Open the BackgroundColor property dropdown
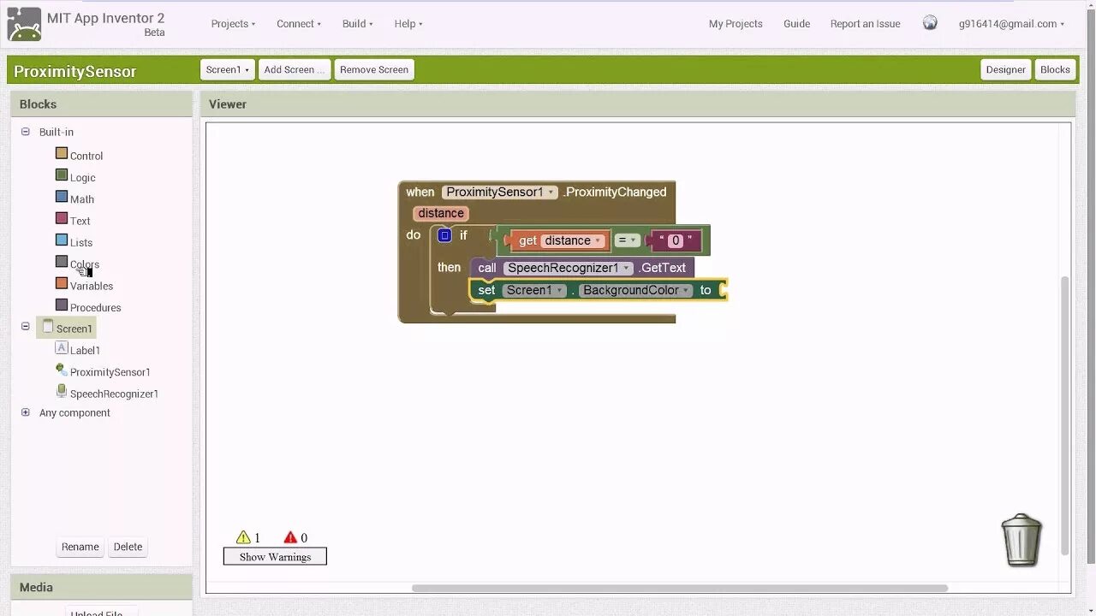 [x=636, y=290]
